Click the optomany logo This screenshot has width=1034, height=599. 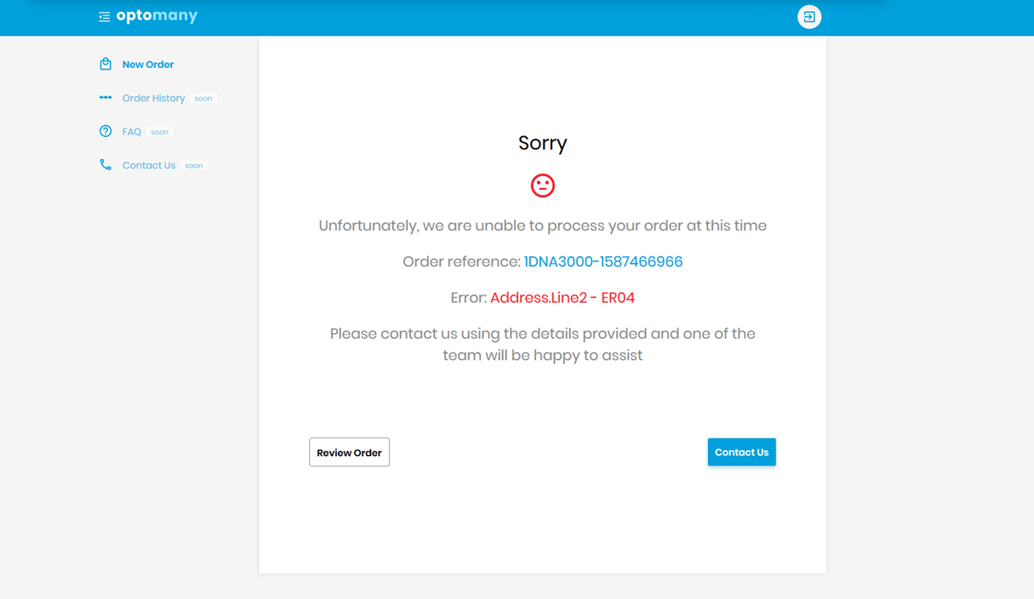[x=157, y=16]
